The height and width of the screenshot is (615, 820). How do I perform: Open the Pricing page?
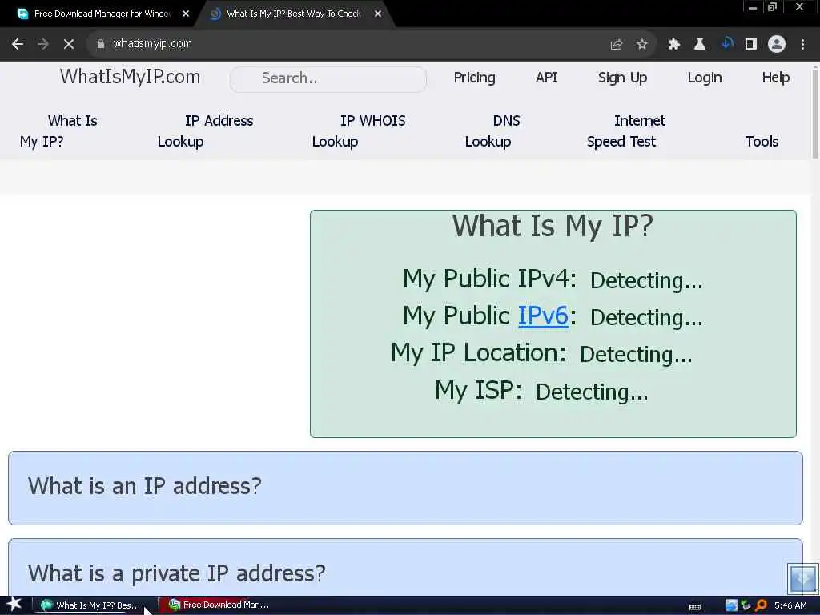474,78
